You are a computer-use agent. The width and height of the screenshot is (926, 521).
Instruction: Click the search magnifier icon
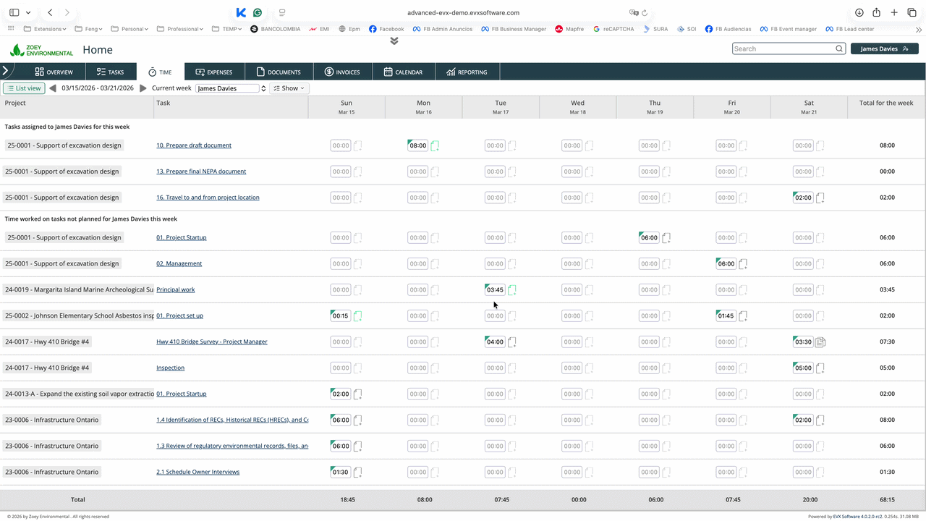(x=839, y=48)
